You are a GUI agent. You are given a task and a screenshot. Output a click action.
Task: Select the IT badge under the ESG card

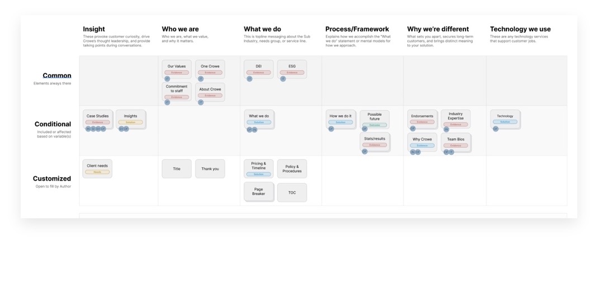point(283,79)
